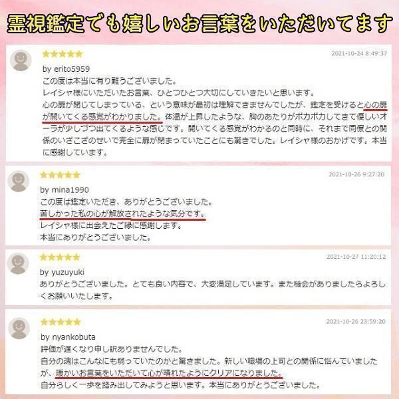The width and height of the screenshot is (399, 399).
Task: Open the mina1990 username link
Action: click(x=70, y=190)
